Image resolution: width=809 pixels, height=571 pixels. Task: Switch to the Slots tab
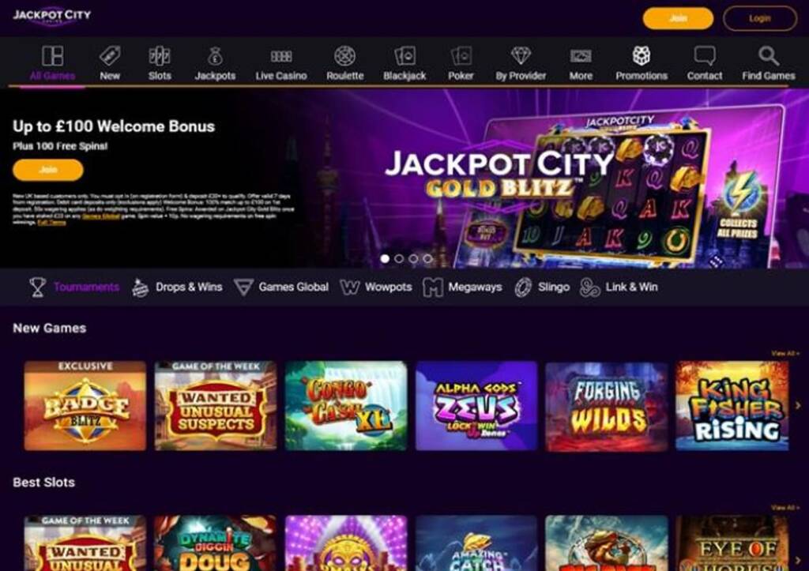coord(160,63)
